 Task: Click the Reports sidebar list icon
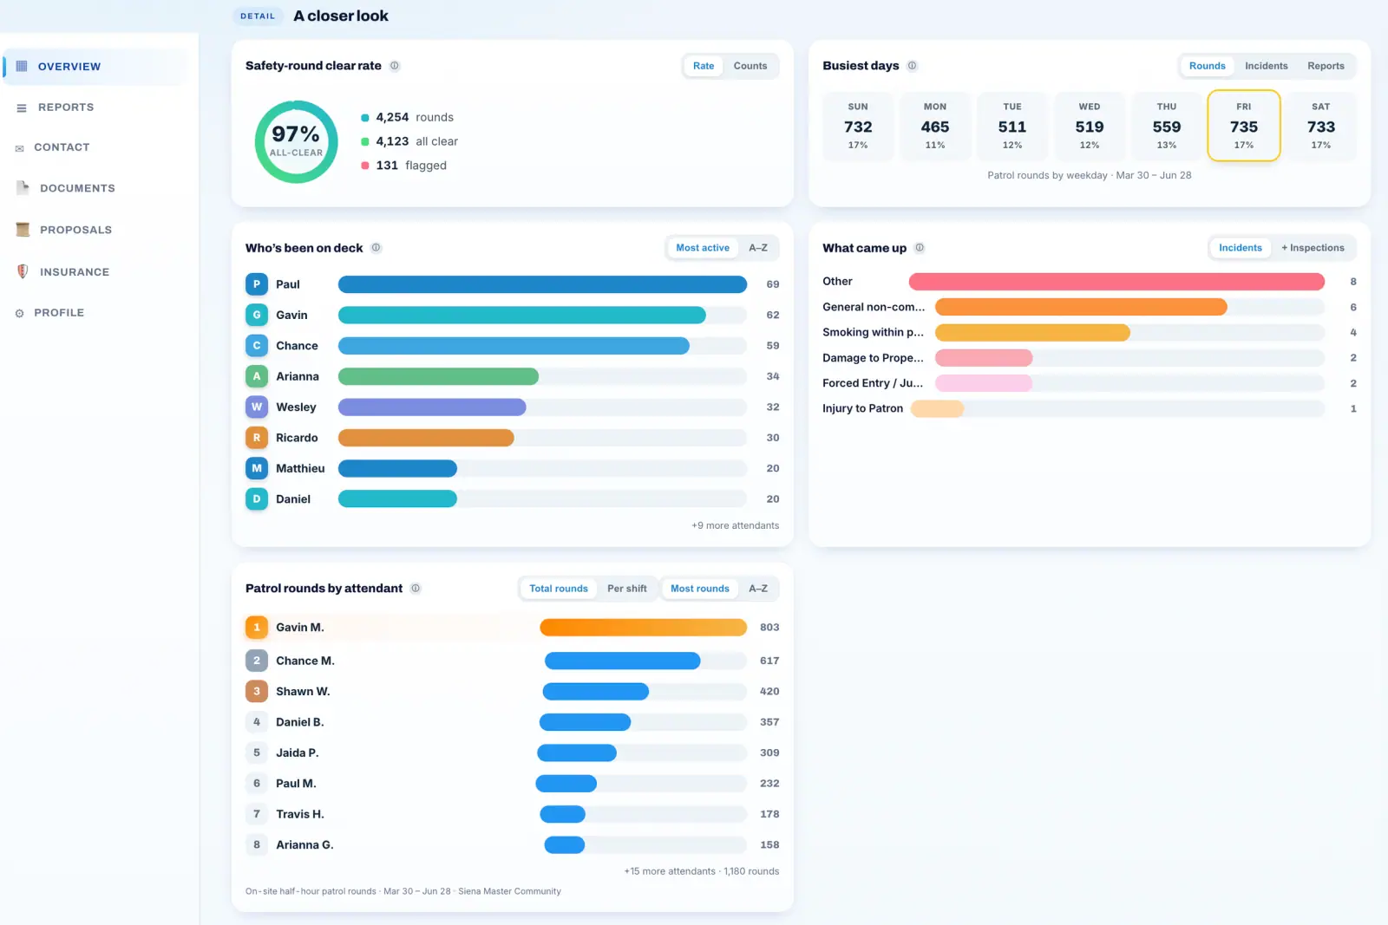(x=22, y=107)
